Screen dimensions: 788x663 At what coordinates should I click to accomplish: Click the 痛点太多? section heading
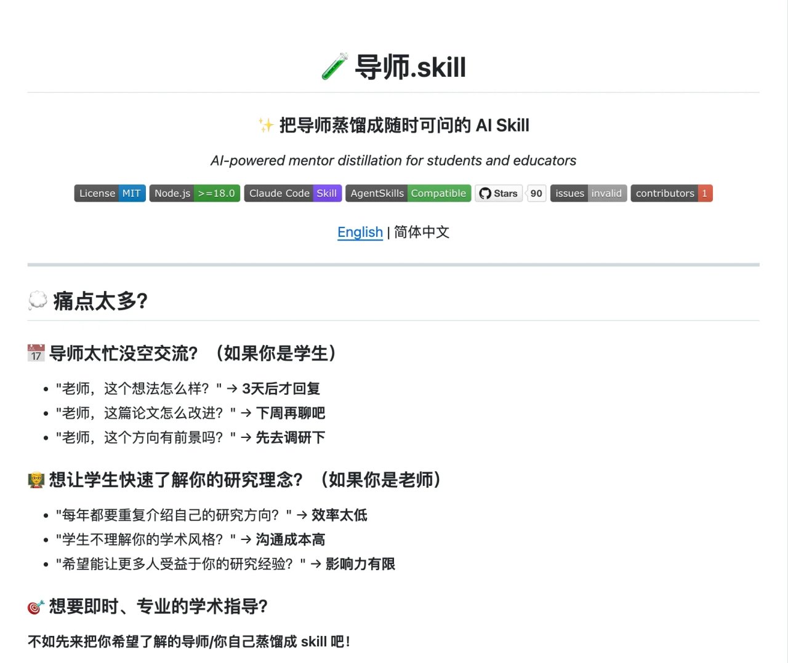[x=100, y=301]
